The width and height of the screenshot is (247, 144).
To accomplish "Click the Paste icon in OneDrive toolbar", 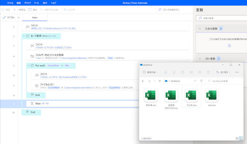I will [x=183, y=72].
